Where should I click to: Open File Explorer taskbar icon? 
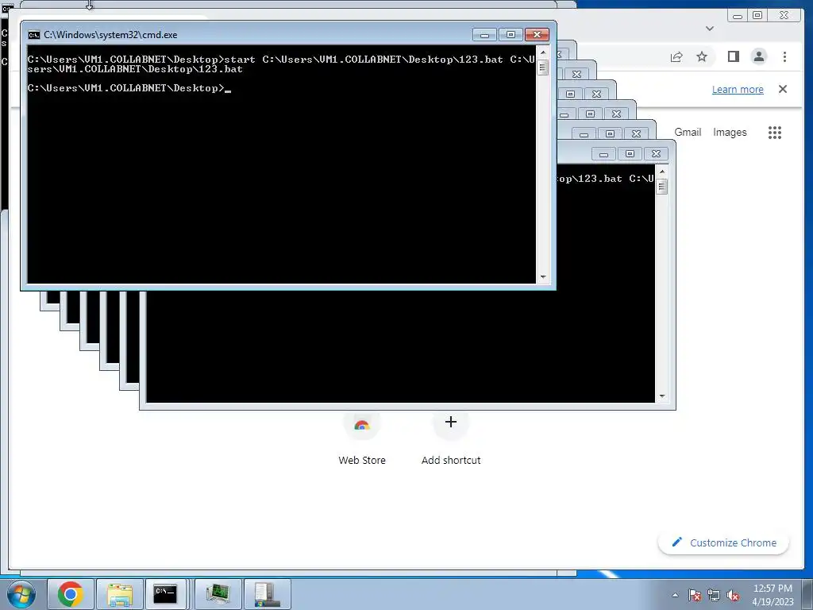click(x=119, y=594)
